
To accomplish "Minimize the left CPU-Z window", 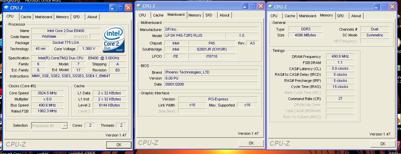I will pyautogui.click(x=113, y=8).
